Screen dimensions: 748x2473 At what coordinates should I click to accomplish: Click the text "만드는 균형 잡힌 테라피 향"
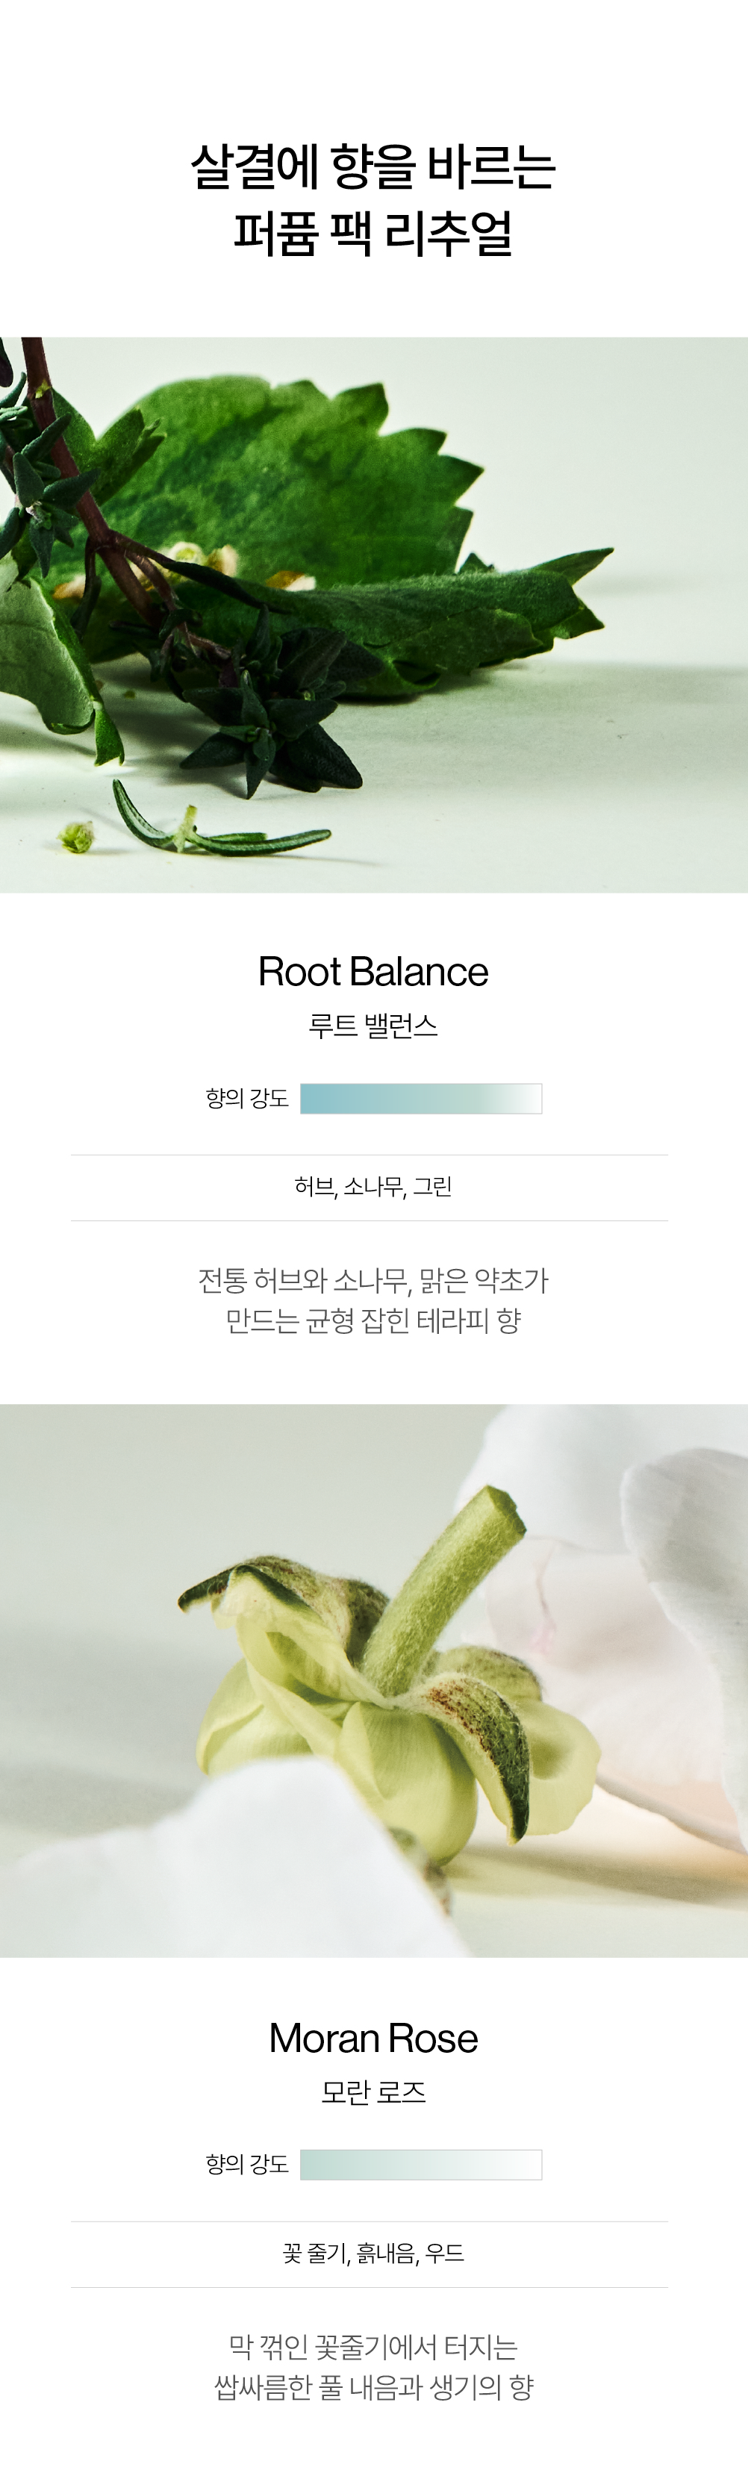(x=373, y=1320)
